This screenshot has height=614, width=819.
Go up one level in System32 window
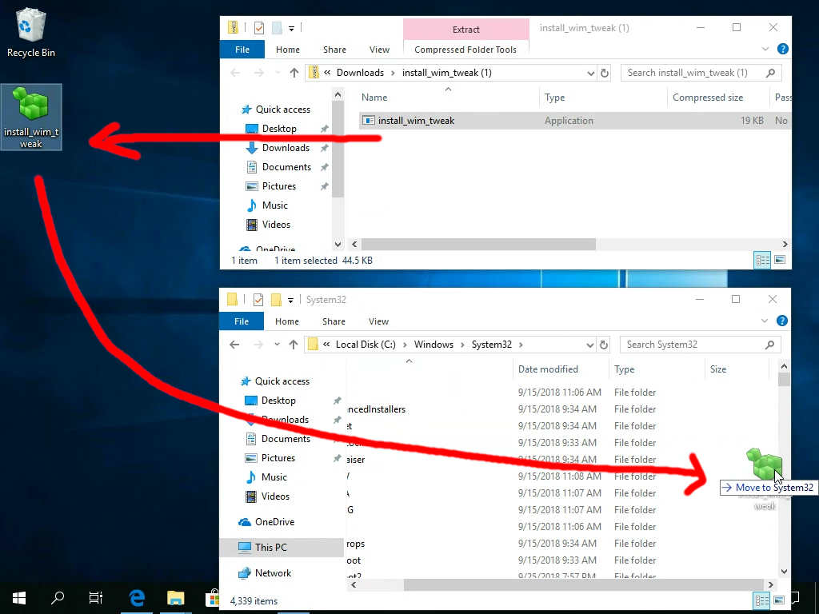tap(294, 345)
